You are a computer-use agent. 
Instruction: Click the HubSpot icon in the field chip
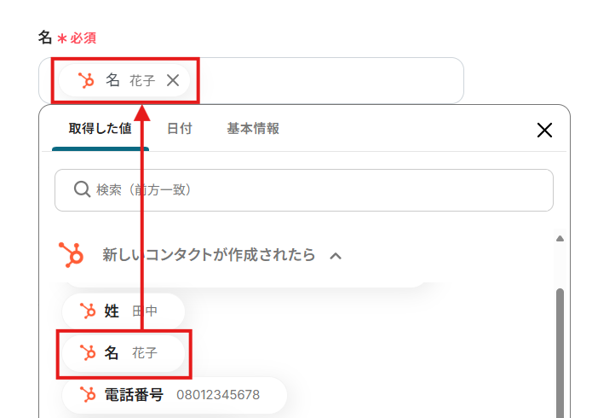click(x=86, y=80)
